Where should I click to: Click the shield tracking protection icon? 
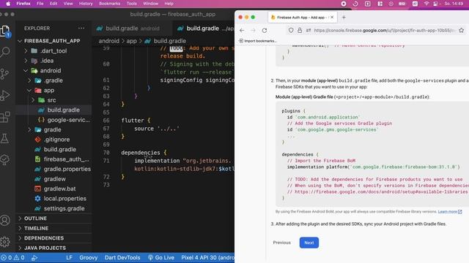click(291, 30)
